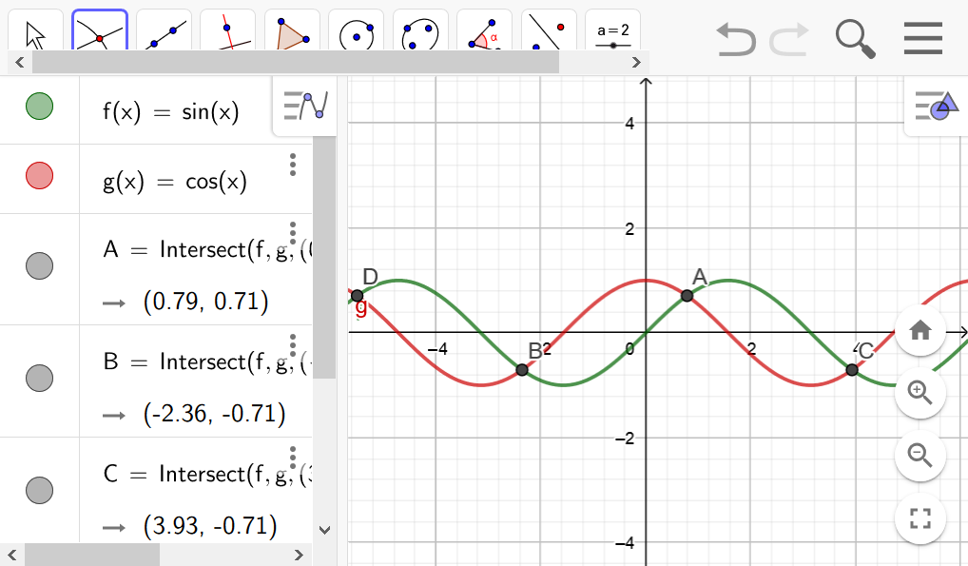Viewport: 968px width, 566px height.
Task: Select the Circle with Center tool
Action: (355, 31)
